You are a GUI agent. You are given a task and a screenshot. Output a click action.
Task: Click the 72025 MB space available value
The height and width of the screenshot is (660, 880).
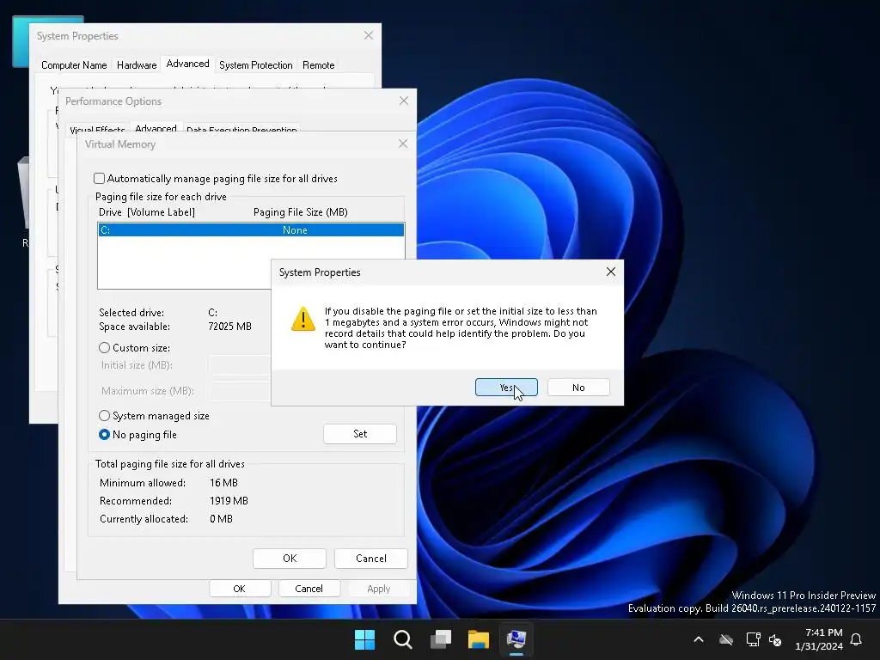coord(229,326)
